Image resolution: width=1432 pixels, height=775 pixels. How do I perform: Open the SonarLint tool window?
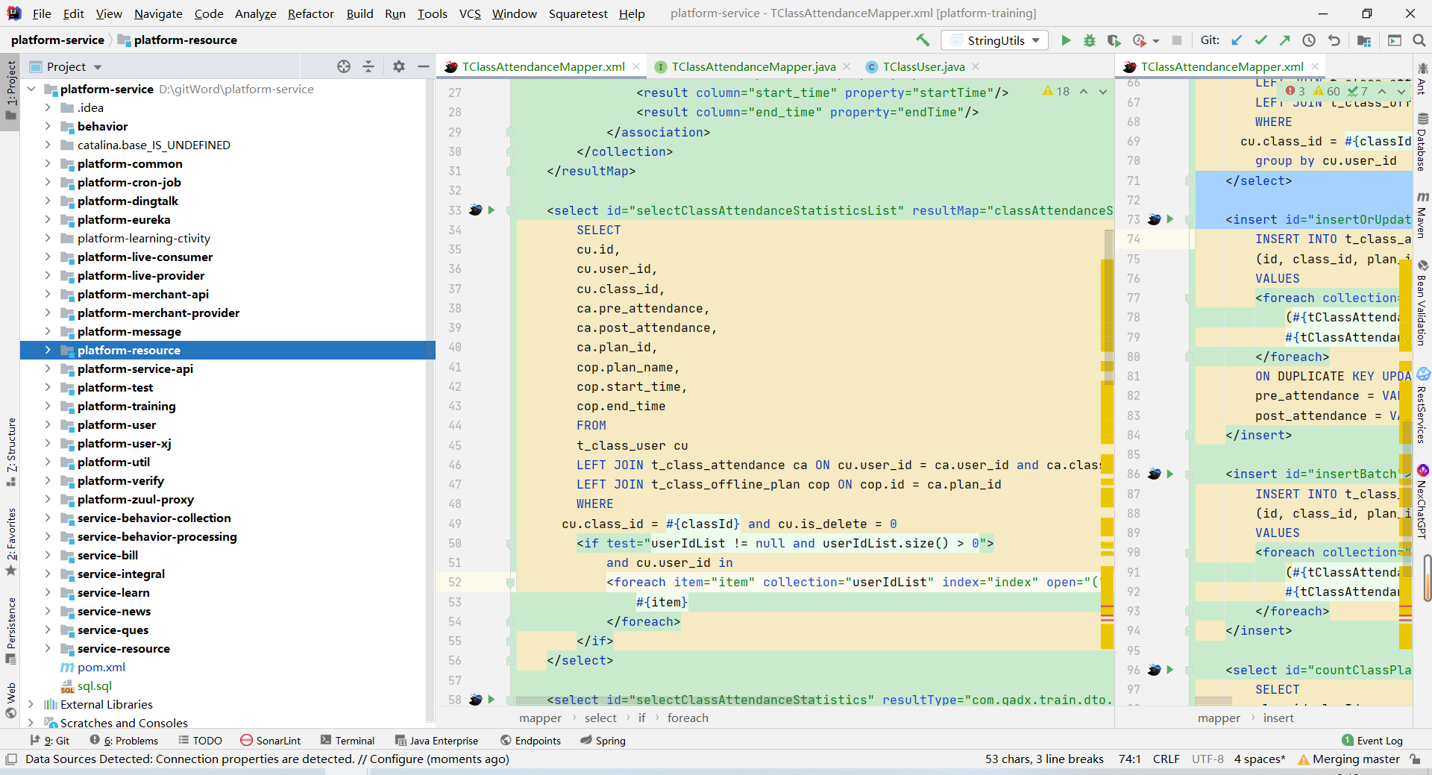pyautogui.click(x=271, y=741)
